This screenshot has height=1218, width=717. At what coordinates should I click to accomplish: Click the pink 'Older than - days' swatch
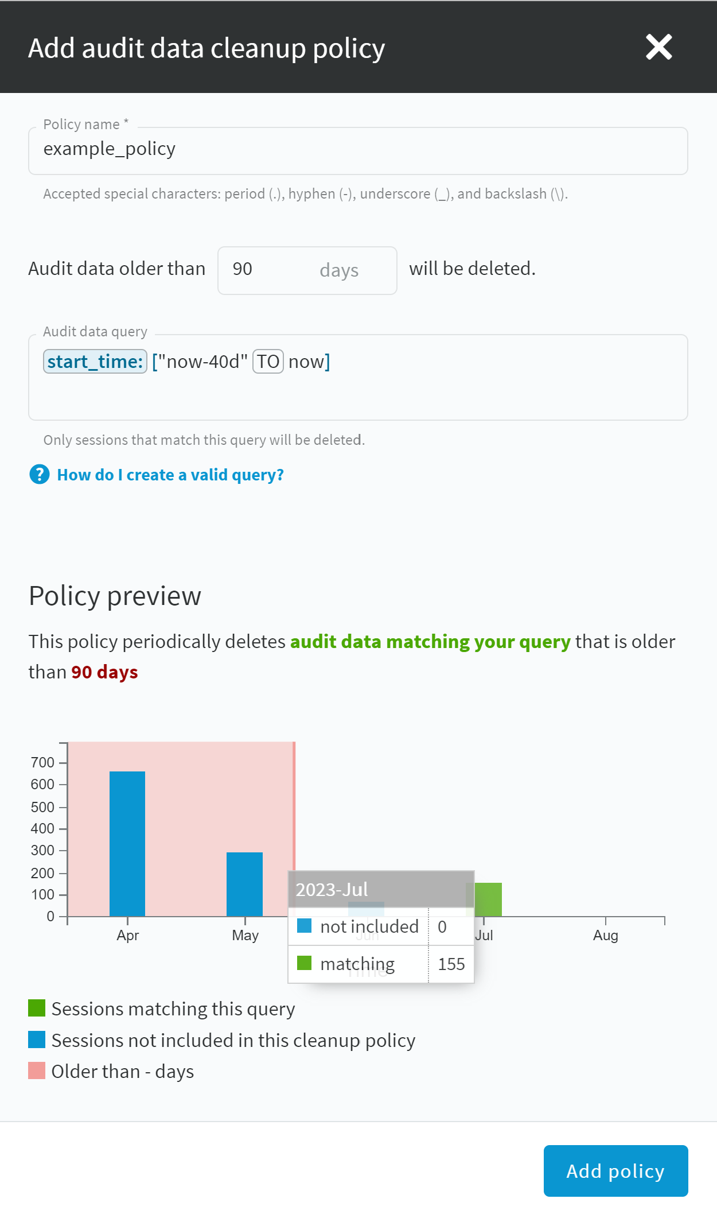tap(37, 1070)
